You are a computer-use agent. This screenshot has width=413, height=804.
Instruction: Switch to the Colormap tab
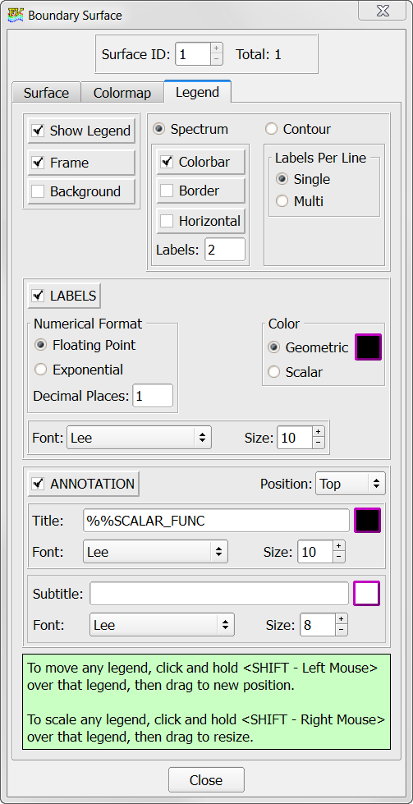point(122,93)
